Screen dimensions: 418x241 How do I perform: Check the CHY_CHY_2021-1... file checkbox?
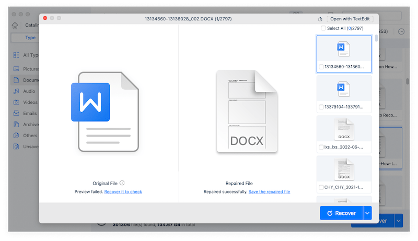(321, 187)
